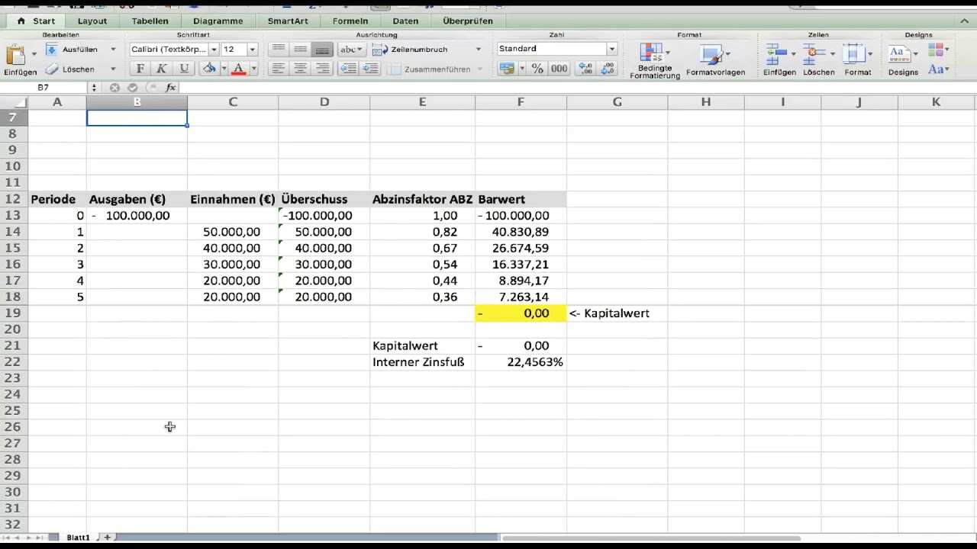Open the Diagramme ribbon tab
Screen dimensions: 977x549
click(218, 21)
